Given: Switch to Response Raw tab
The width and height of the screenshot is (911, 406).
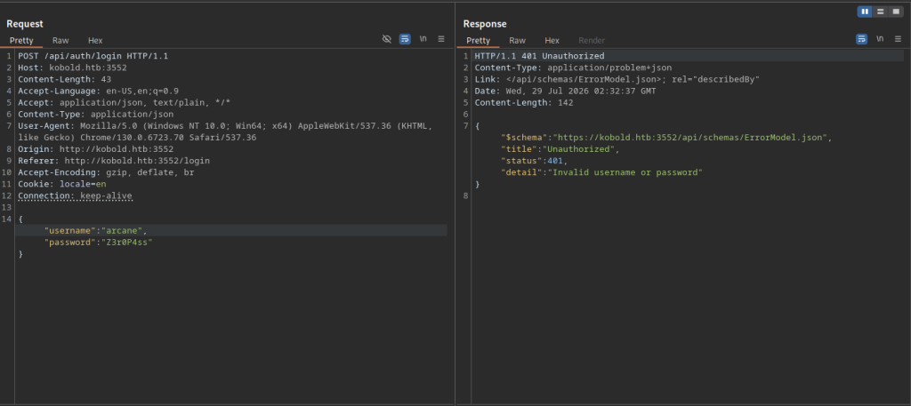Looking at the screenshot, I should pyautogui.click(x=517, y=41).
